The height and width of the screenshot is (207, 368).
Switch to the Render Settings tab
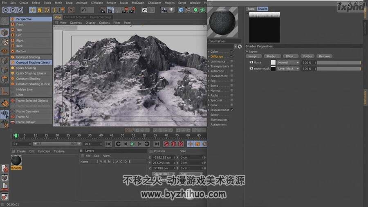(101, 17)
